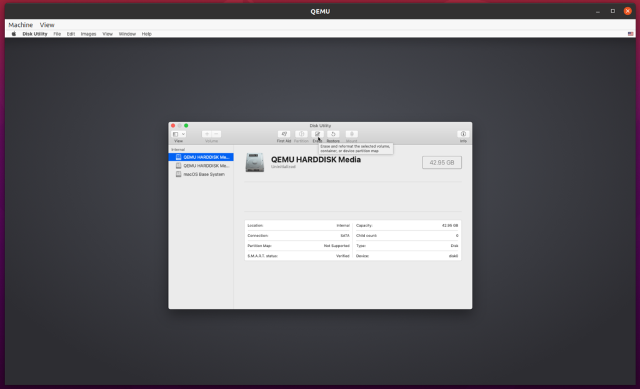Run First Aid on the selected disk
This screenshot has width=640, height=389.
click(x=284, y=134)
